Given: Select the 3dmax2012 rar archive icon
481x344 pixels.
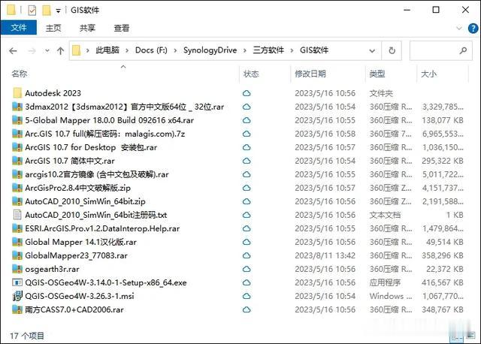Looking at the screenshot, I should click(17, 107).
